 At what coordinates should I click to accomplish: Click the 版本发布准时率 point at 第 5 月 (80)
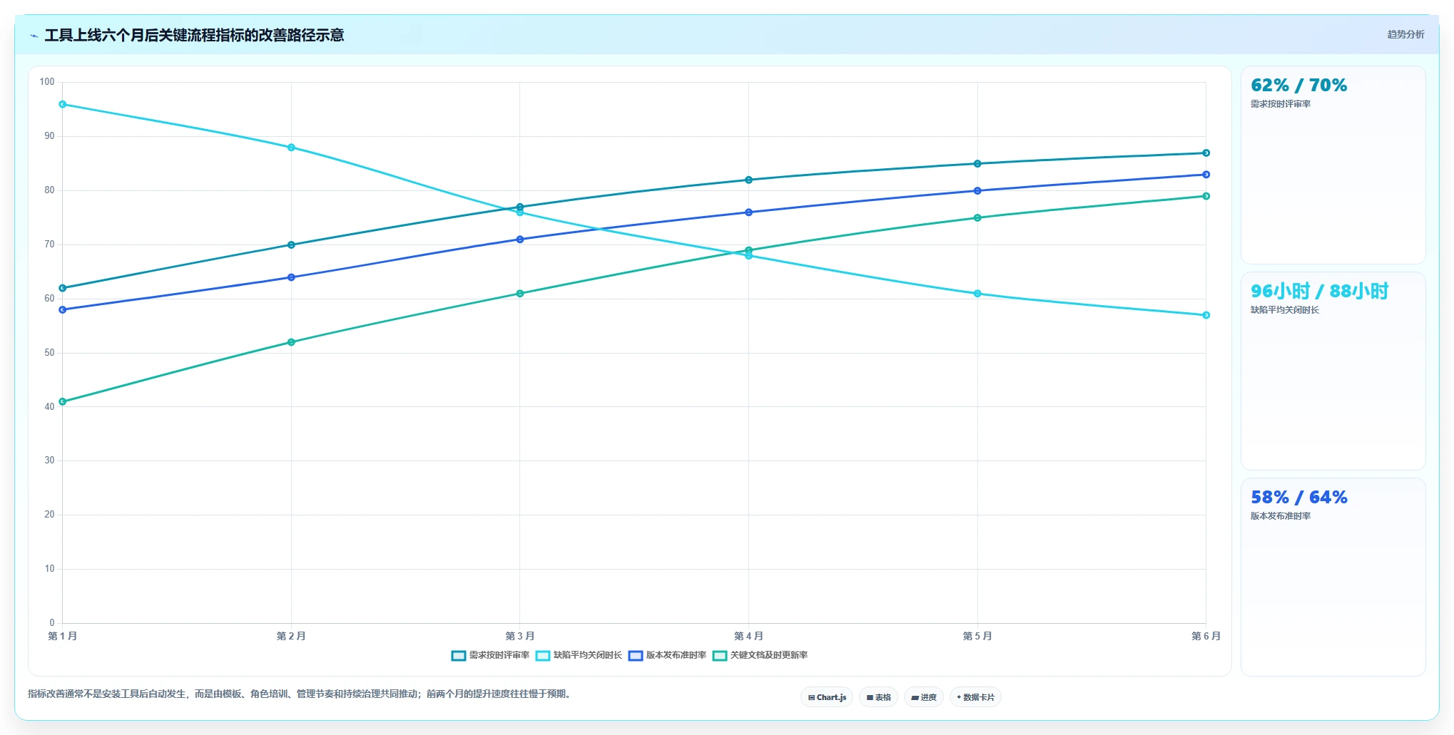click(977, 191)
